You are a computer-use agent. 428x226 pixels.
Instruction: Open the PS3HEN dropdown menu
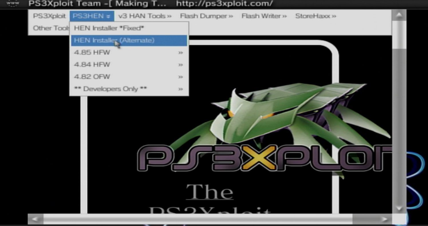92,16
